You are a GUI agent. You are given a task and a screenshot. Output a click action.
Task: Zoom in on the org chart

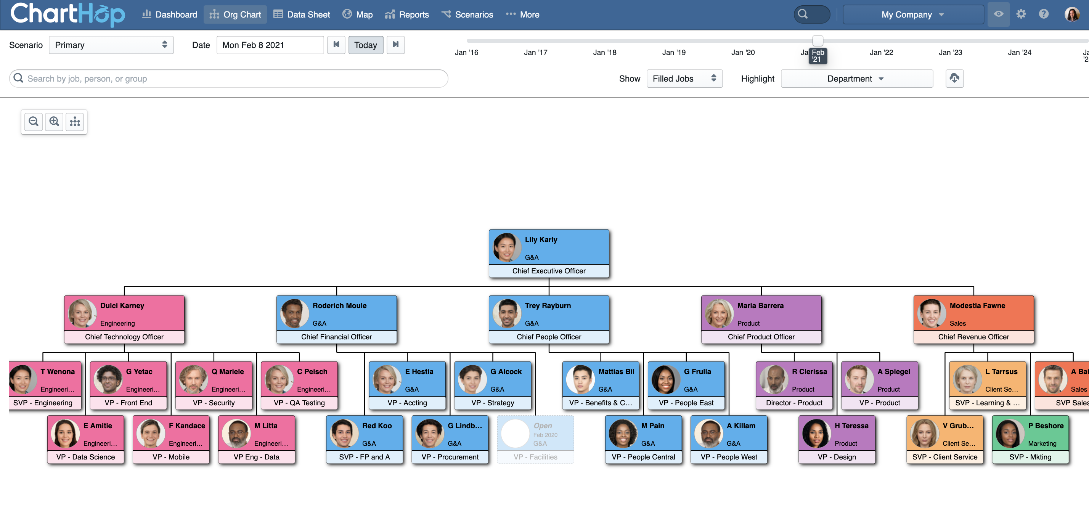(x=54, y=122)
